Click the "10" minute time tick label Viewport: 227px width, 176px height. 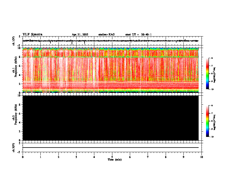click(201, 157)
